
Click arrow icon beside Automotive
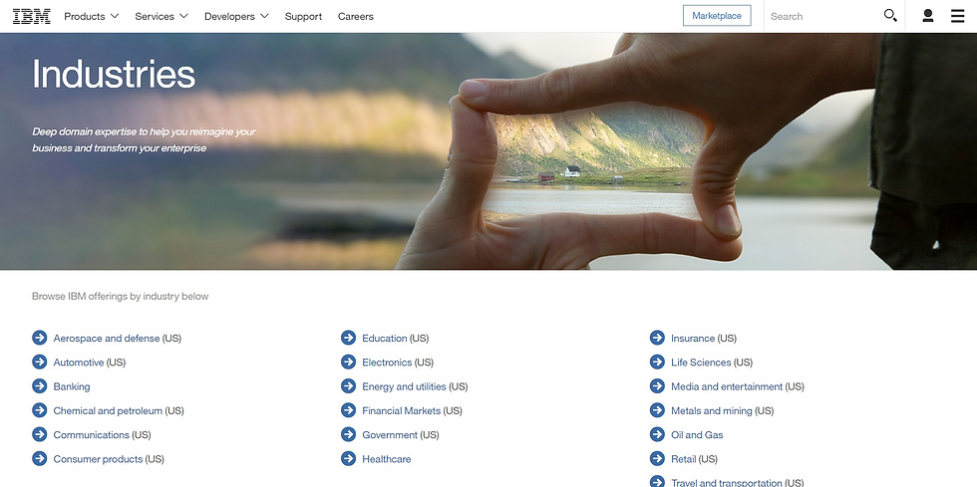pyautogui.click(x=39, y=362)
